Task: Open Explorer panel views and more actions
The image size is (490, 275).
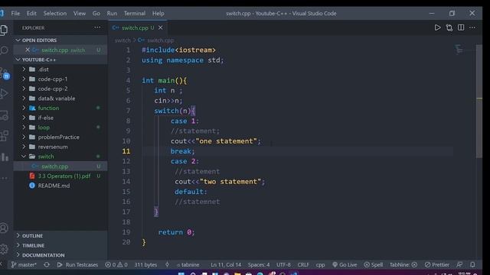Action: pyautogui.click(x=97, y=27)
